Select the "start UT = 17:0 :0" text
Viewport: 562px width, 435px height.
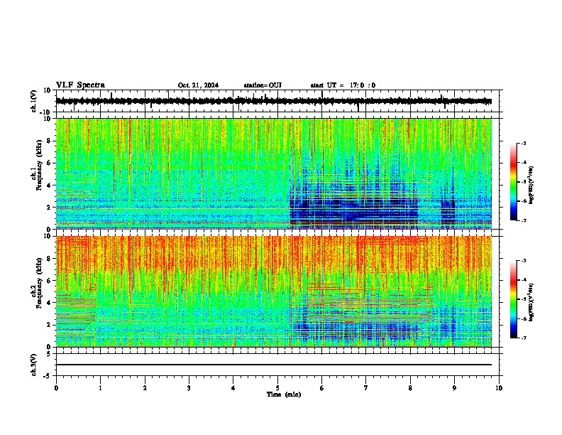343,85
